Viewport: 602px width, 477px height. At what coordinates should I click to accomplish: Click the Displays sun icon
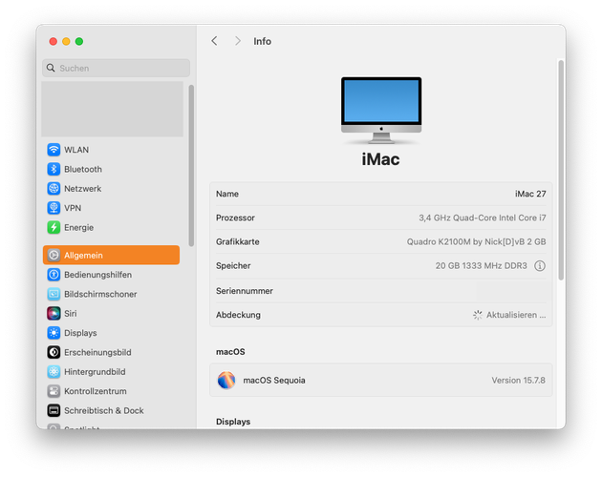[54, 333]
